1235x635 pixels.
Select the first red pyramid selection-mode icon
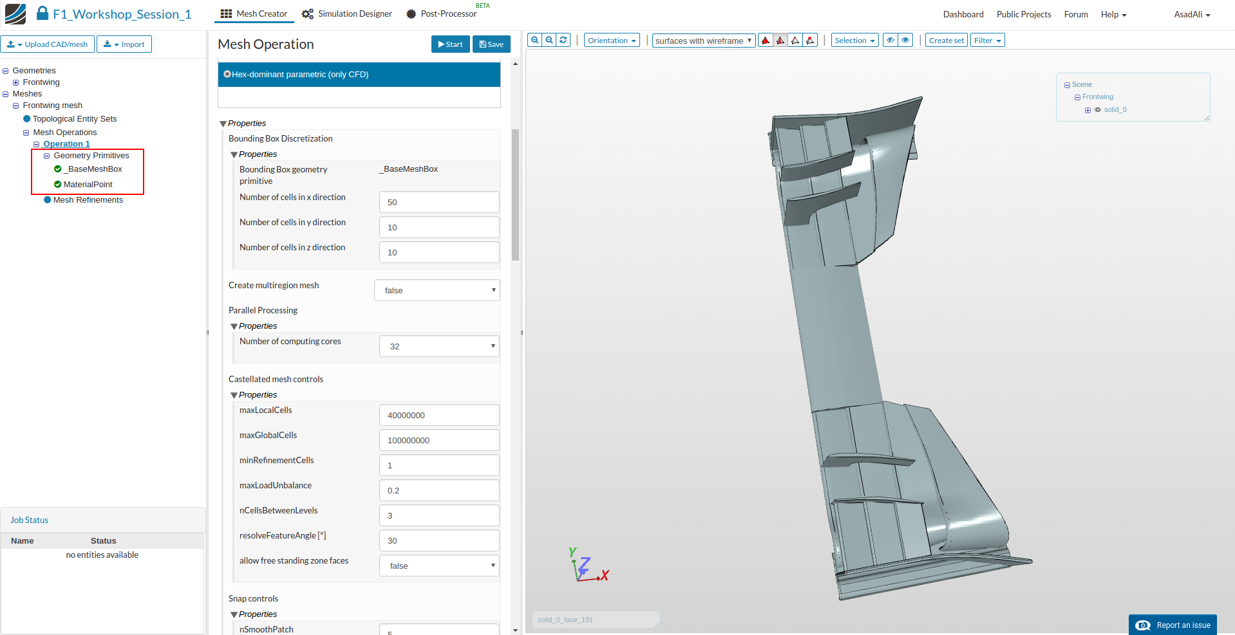click(766, 41)
